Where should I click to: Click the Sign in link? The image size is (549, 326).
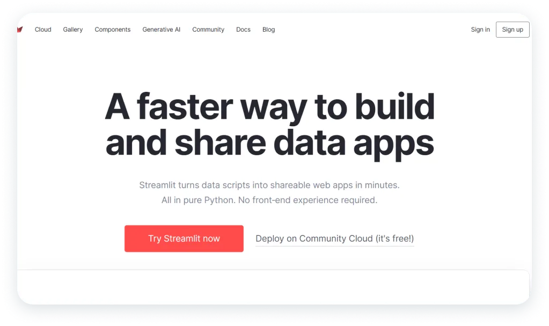click(480, 30)
